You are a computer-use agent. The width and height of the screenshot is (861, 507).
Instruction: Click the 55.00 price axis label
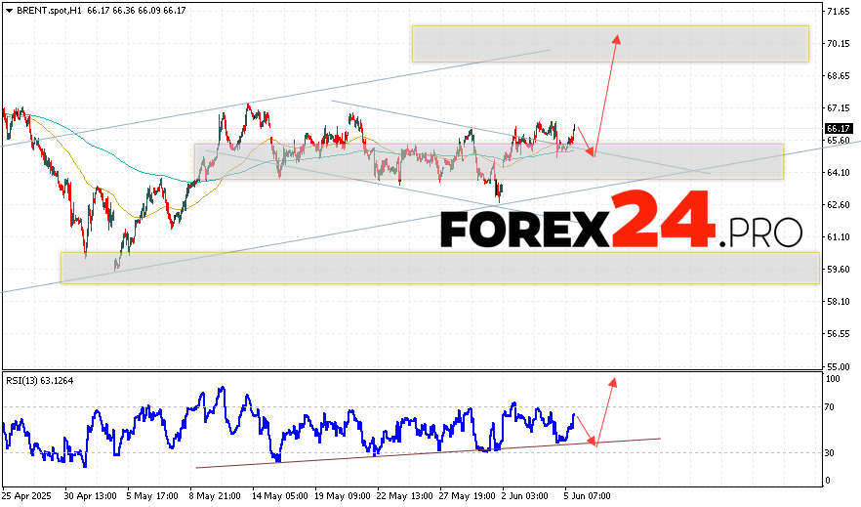(838, 364)
